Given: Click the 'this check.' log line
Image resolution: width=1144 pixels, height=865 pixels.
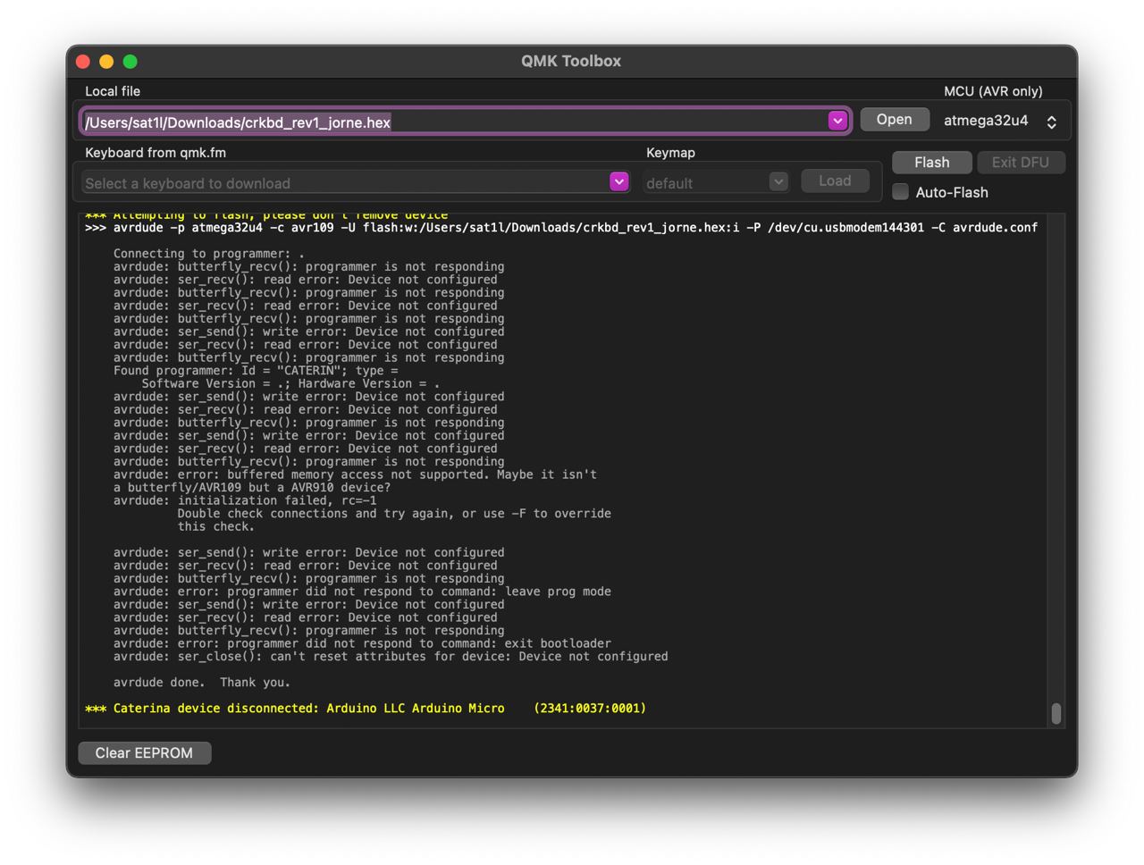Looking at the screenshot, I should pyautogui.click(x=215, y=526).
